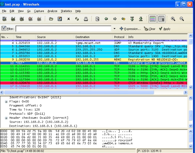Click the Fragment offset: 0 line

pyautogui.click(x=25, y=105)
